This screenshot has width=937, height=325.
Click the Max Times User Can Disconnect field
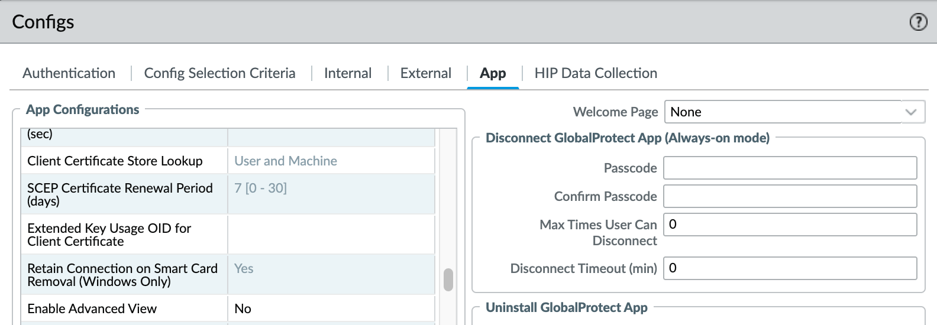coord(790,225)
